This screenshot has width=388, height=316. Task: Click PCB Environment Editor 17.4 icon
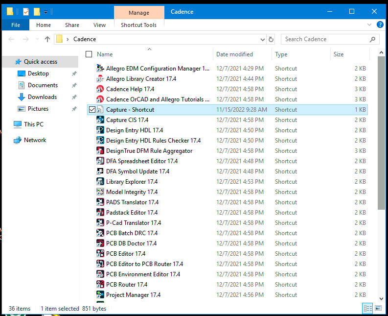click(x=100, y=274)
